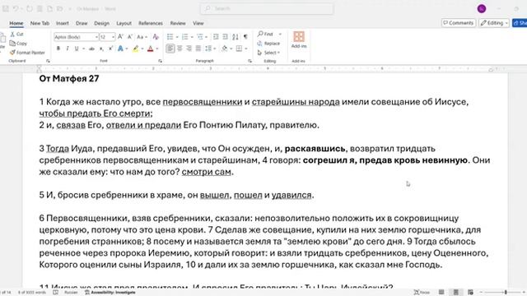Screen dimensions: 527x296
Task: Decrease font size with Shrink Font icon
Action: pyautogui.click(x=130, y=36)
